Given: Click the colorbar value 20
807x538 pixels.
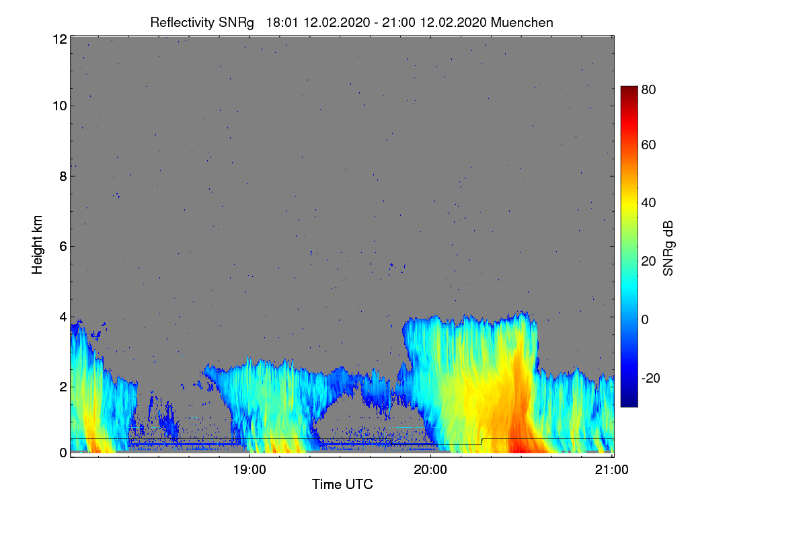Looking at the screenshot, I should pyautogui.click(x=649, y=261).
